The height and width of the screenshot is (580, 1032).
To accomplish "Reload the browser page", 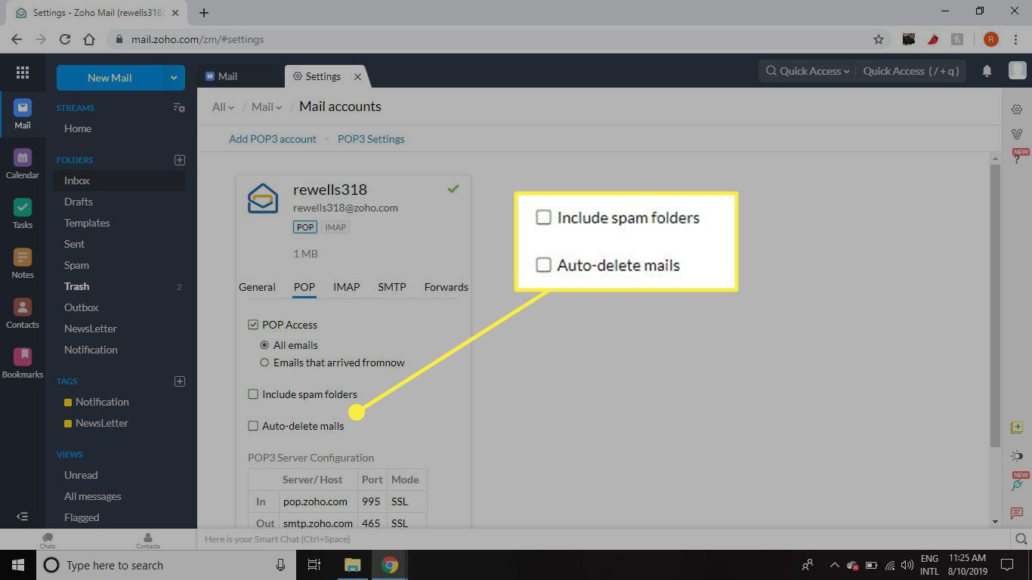I will [65, 39].
